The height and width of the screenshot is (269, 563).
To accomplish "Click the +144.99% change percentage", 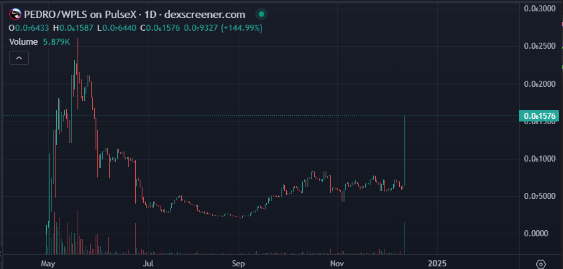I will [241, 28].
